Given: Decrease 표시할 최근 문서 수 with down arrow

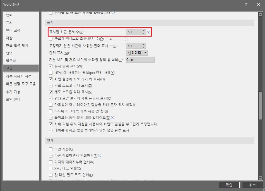Looking at the screenshot, I should click(x=143, y=33).
